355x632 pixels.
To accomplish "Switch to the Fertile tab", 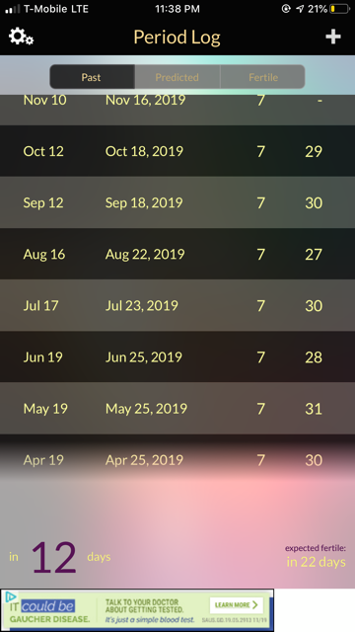I will (263, 77).
